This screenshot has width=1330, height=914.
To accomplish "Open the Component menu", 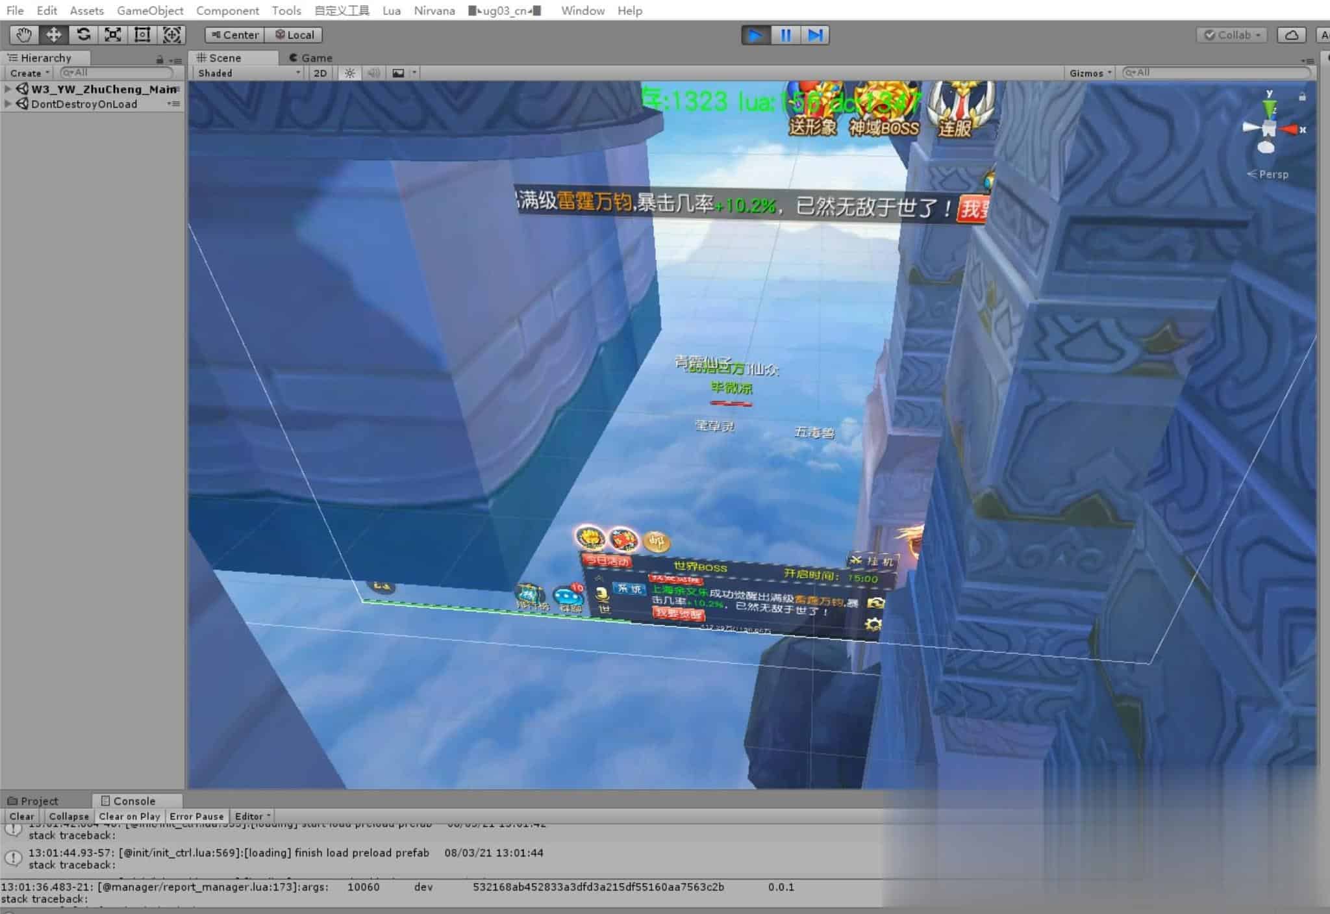I will pos(227,10).
